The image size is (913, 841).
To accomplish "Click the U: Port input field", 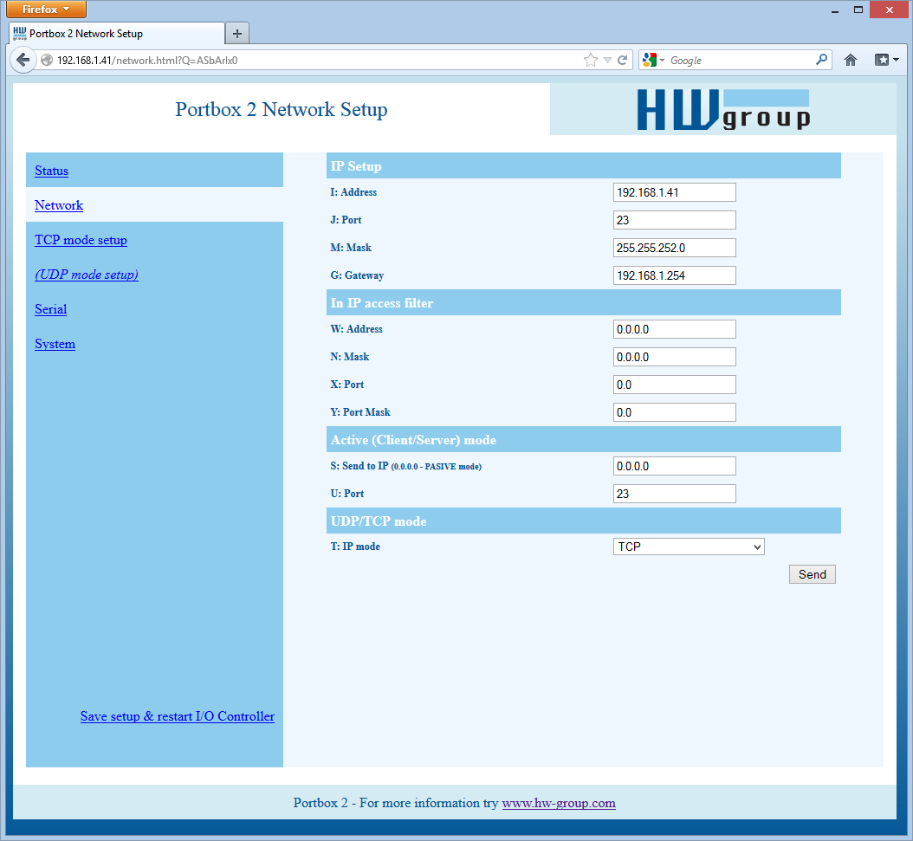I will [x=674, y=494].
